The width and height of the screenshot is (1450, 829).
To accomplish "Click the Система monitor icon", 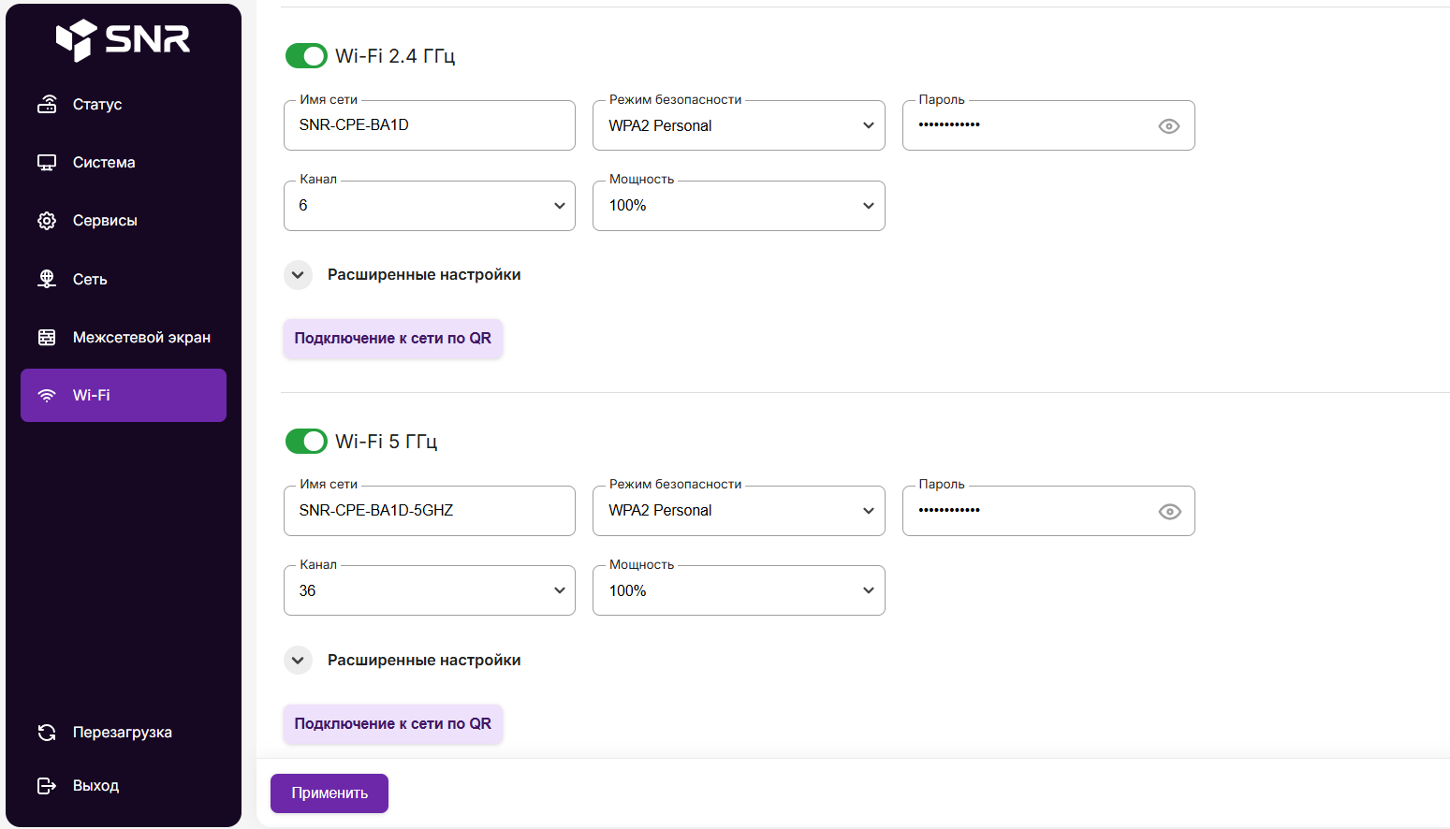I will (47, 163).
